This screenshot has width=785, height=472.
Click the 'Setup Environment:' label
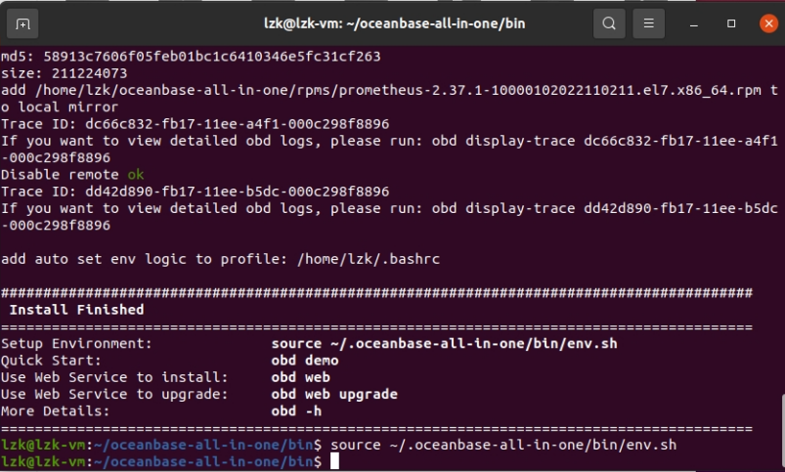(76, 343)
